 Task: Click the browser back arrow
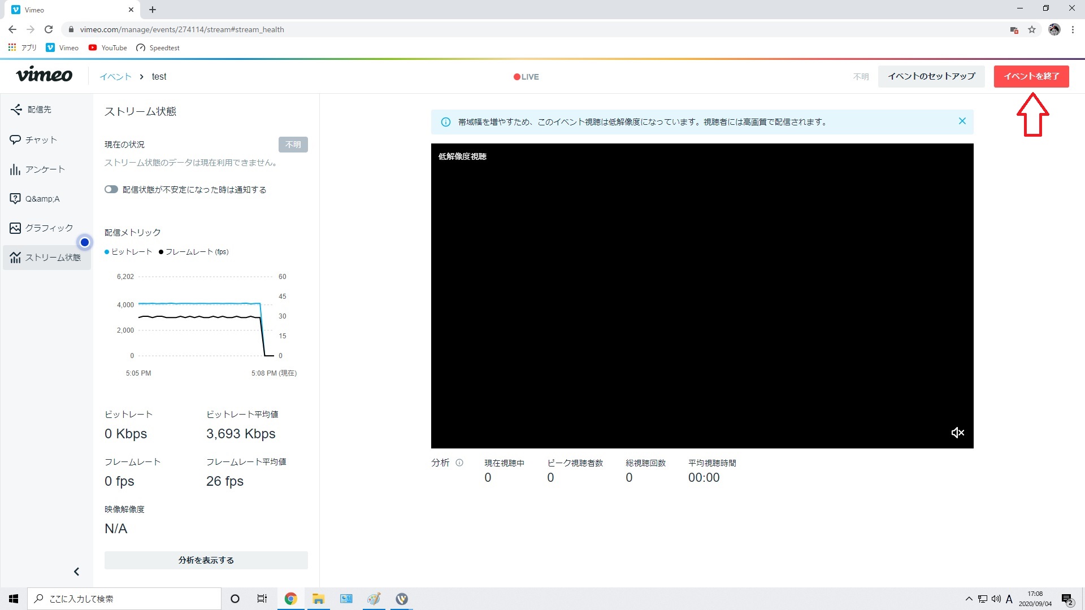pyautogui.click(x=12, y=29)
